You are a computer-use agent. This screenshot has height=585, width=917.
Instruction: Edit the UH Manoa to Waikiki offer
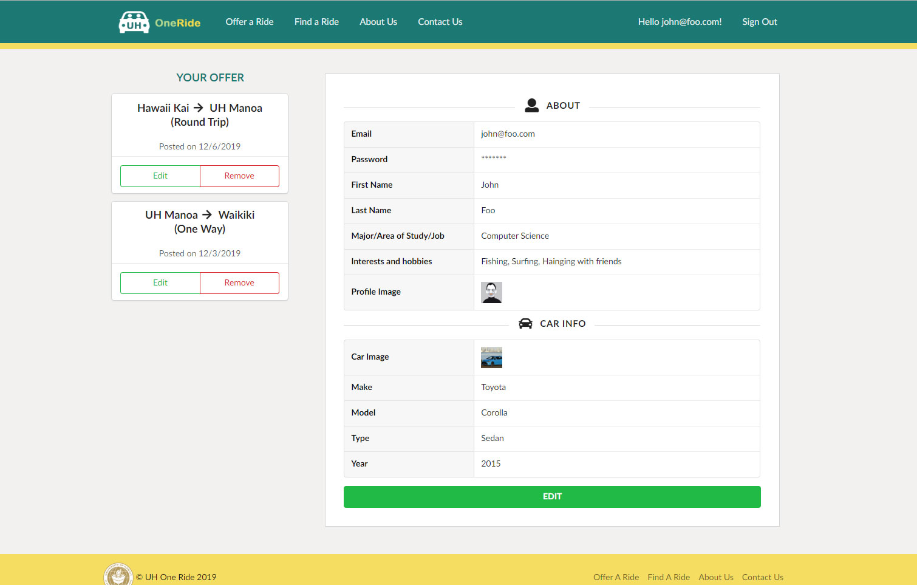pyautogui.click(x=160, y=282)
